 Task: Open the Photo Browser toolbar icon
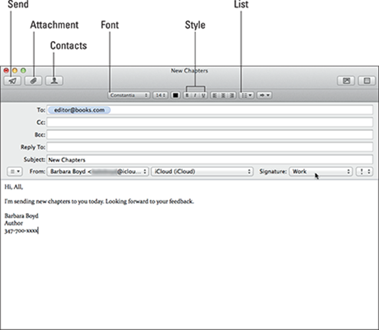[346, 81]
